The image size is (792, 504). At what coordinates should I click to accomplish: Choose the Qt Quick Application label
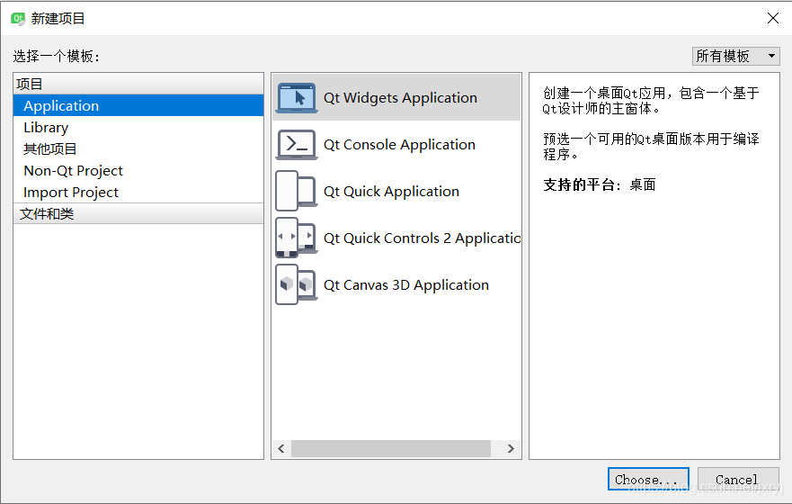(391, 192)
